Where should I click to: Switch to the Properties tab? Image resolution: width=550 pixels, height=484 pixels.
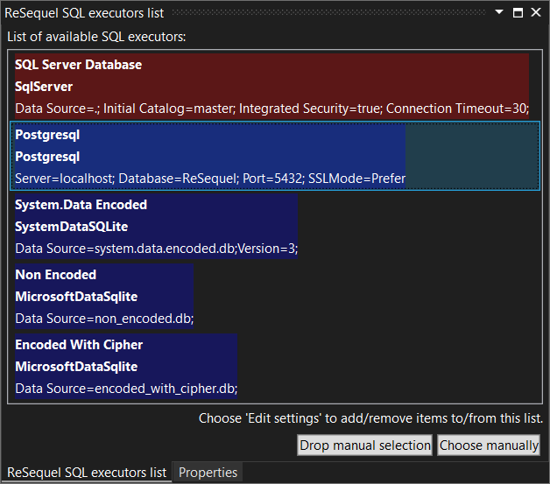pyautogui.click(x=208, y=473)
